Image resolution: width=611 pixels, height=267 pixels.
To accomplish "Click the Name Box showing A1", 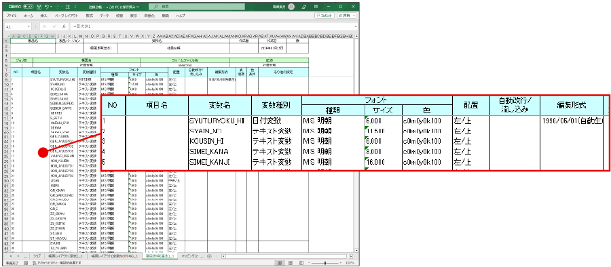I will (x=16, y=26).
